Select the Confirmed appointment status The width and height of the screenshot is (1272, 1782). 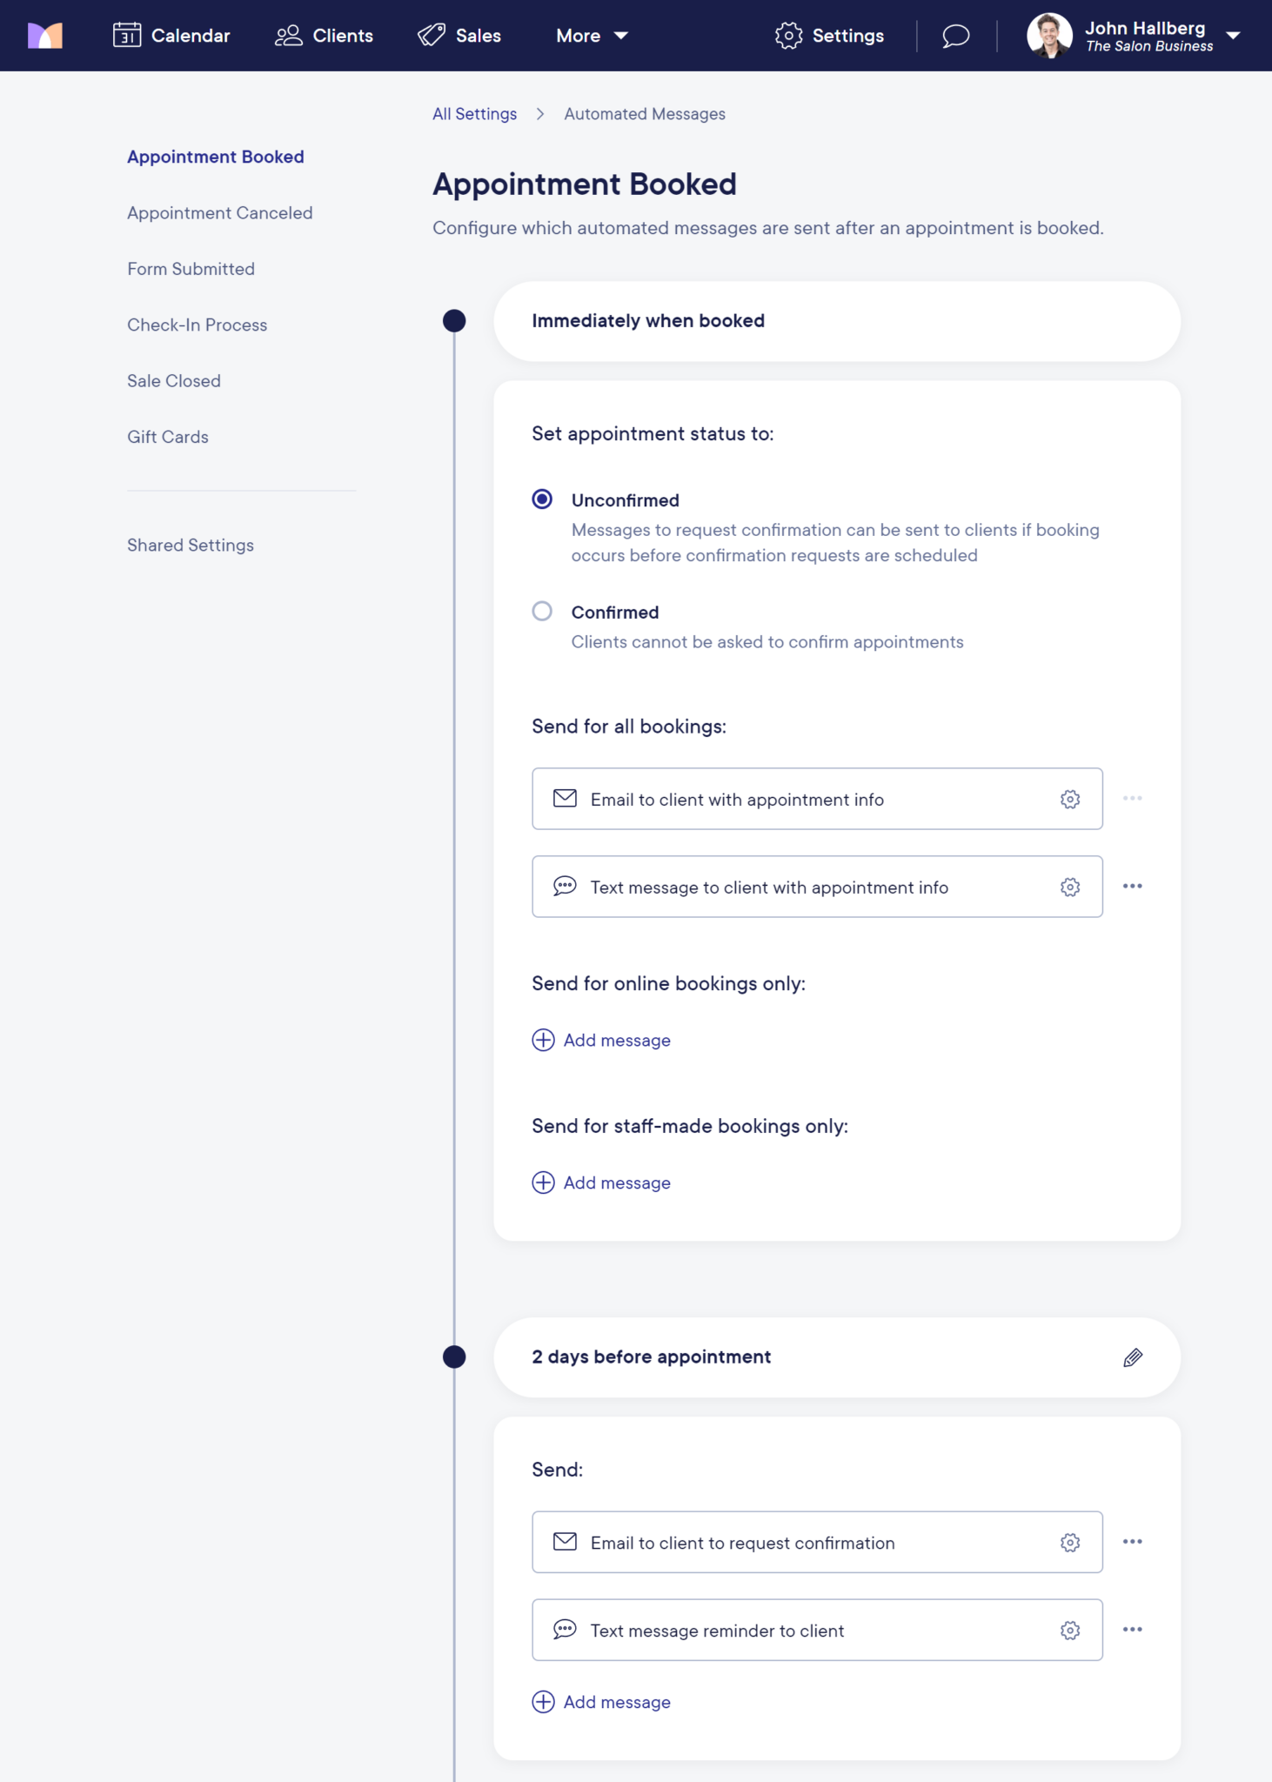click(x=542, y=611)
